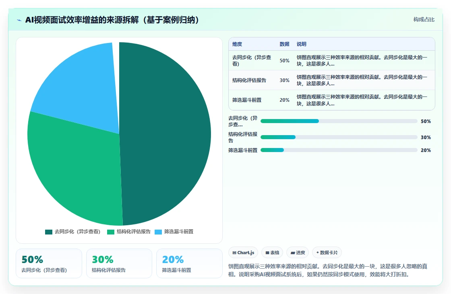Click the 20% 筛选漏斗前置 data card
Screen dimensions: 451x294
point(189,263)
